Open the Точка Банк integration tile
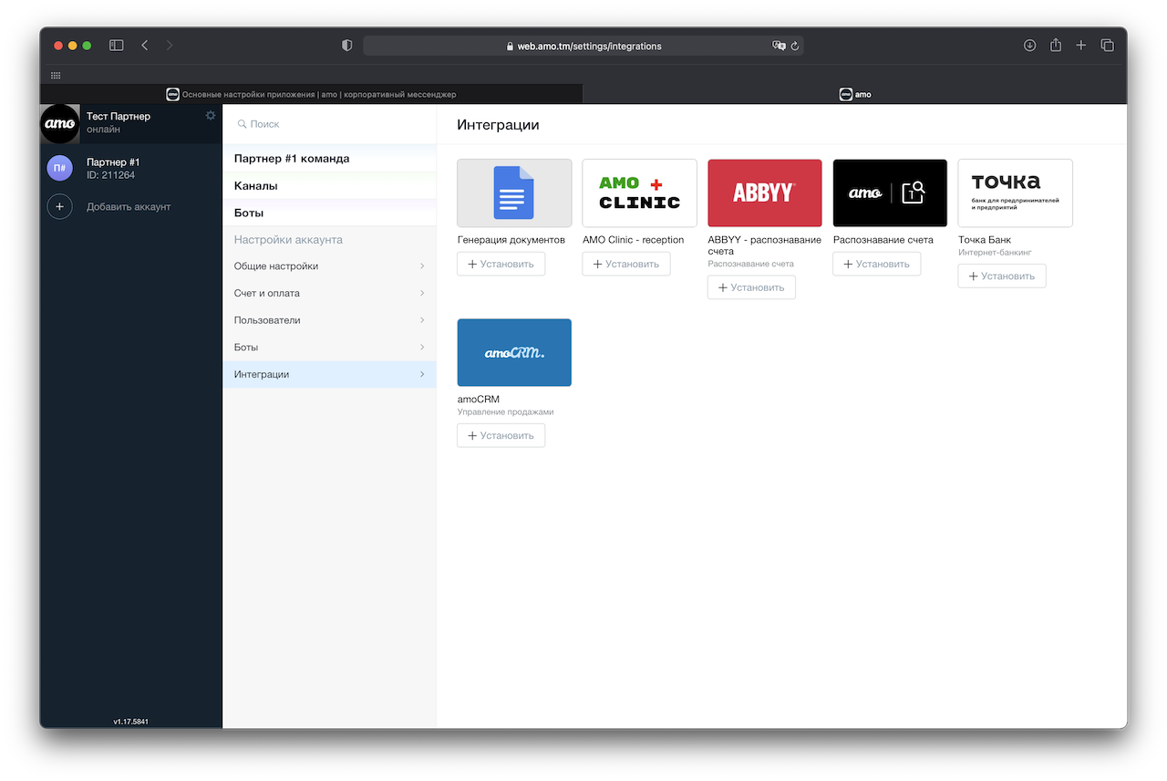Image resolution: width=1167 pixels, height=781 pixels. [1015, 193]
